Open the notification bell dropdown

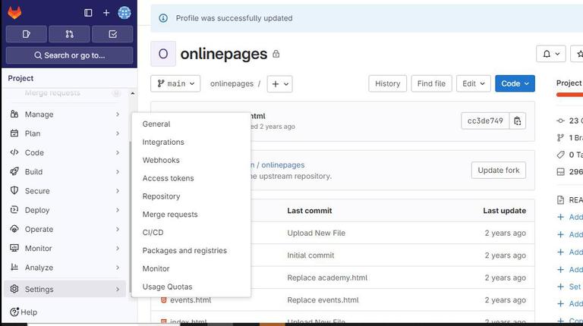pyautogui.click(x=551, y=55)
